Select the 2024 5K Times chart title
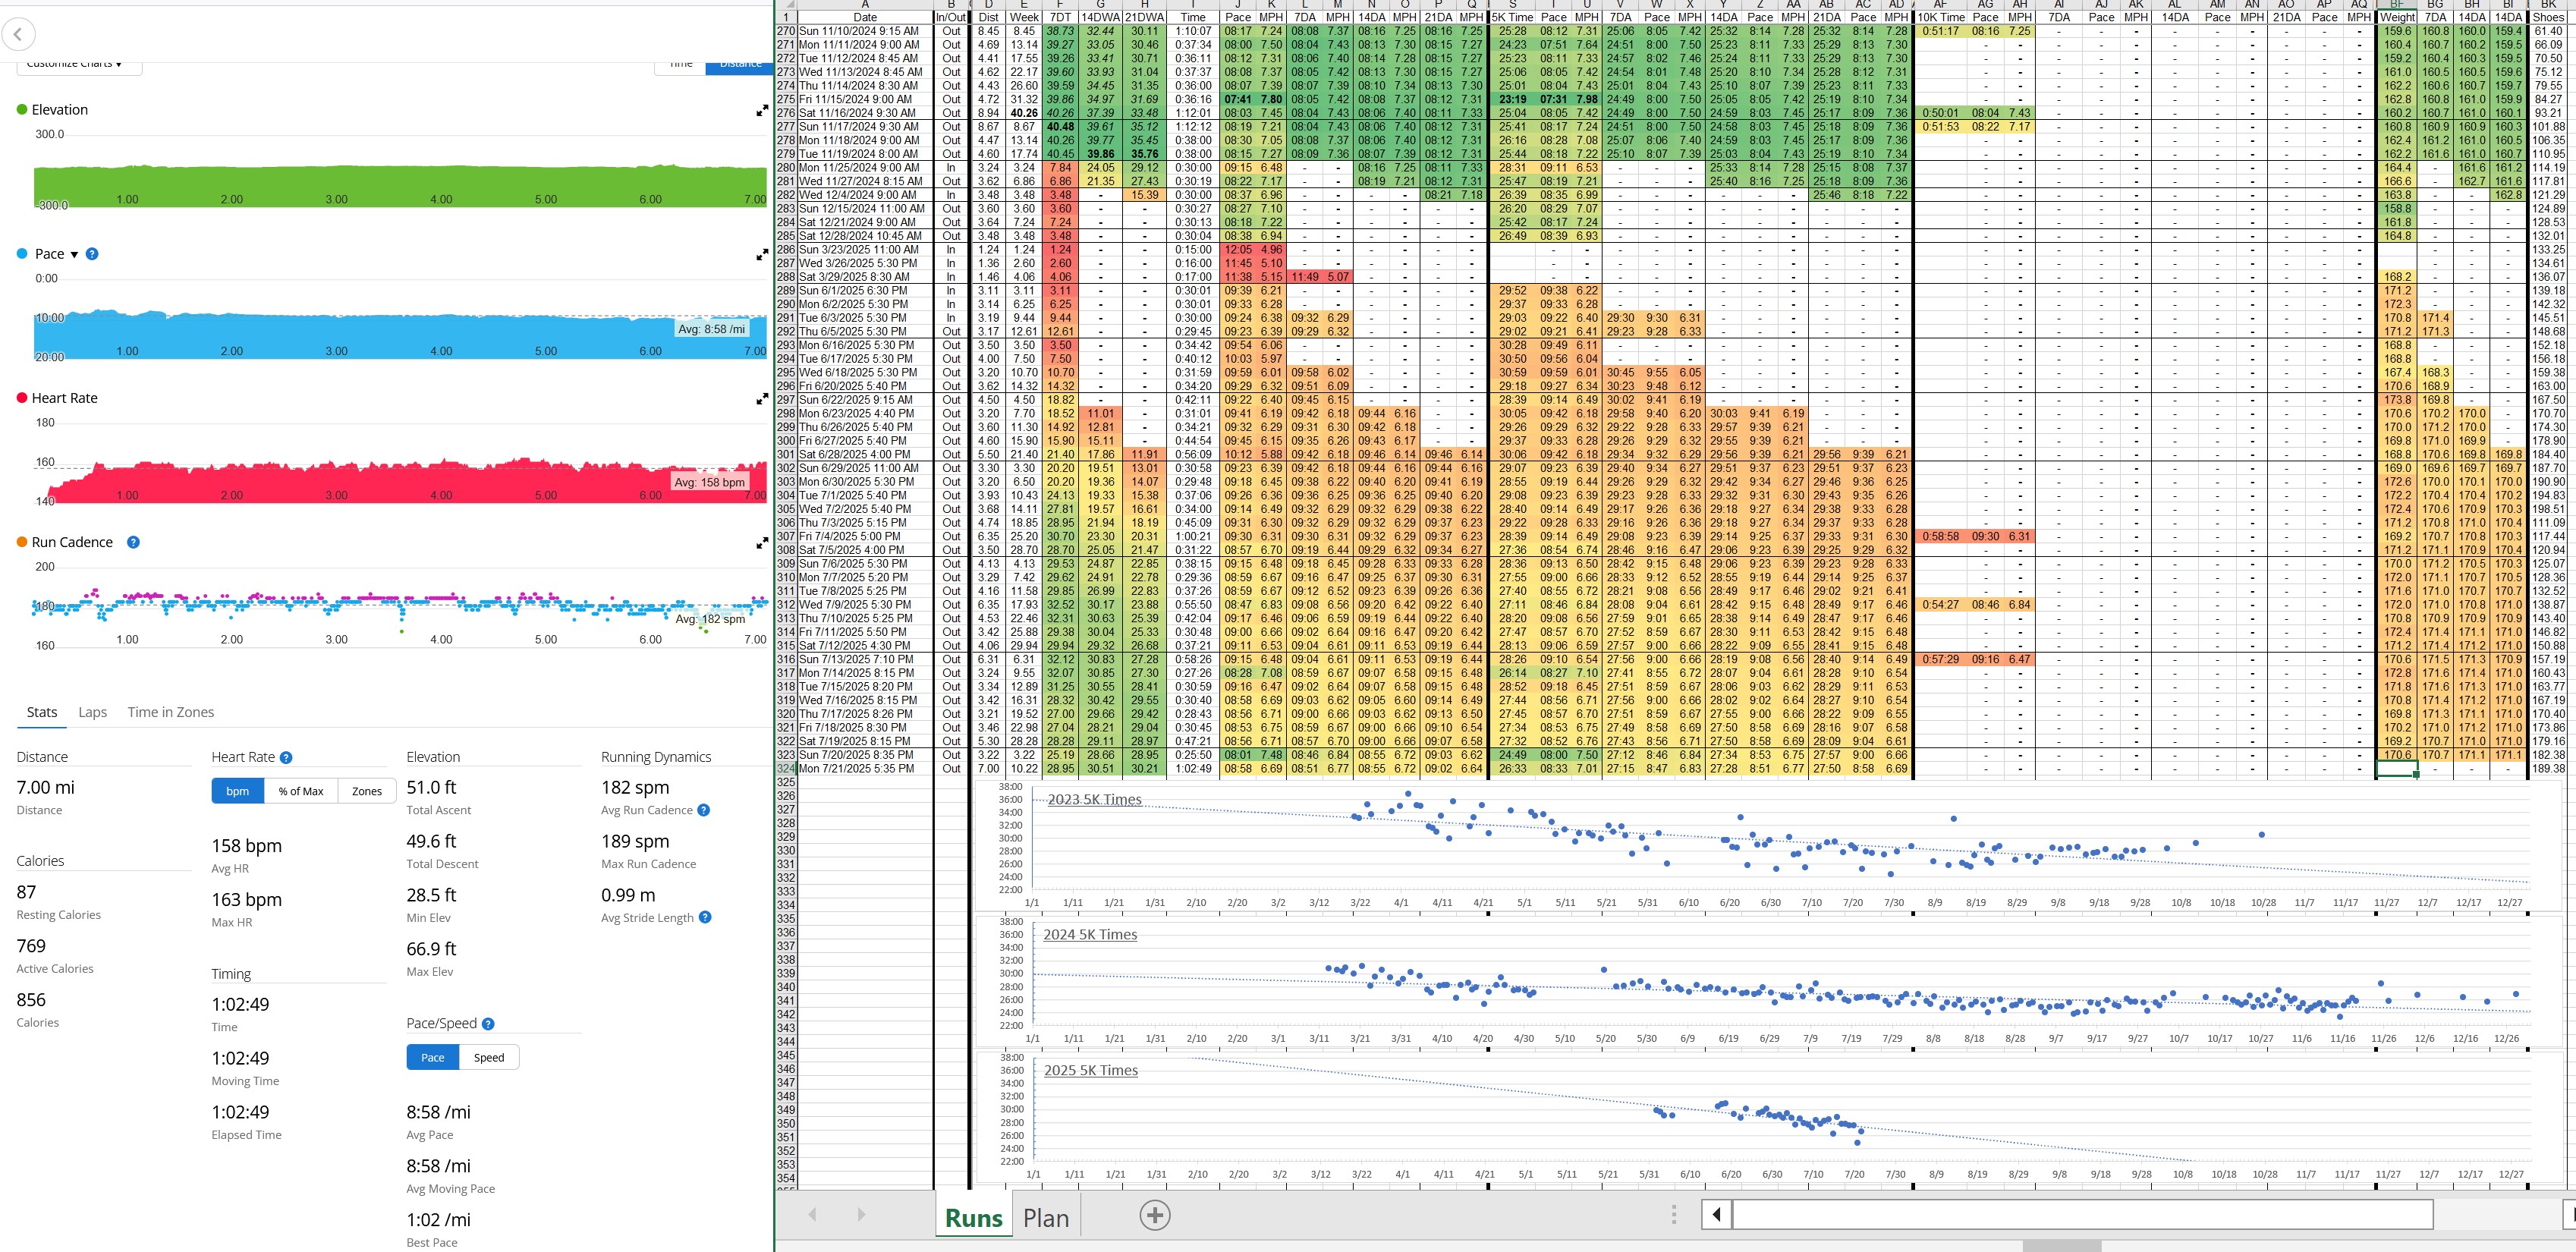2576x1252 pixels. pos(1090,935)
